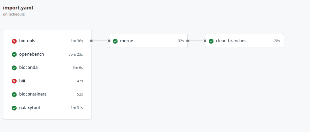This screenshot has height=132, width=310.
Task: Select the bioconda job entry
Action: pos(48,68)
